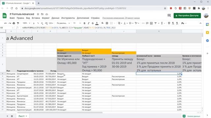Open the Правка menu
211x118 pixels.
point(20,18)
